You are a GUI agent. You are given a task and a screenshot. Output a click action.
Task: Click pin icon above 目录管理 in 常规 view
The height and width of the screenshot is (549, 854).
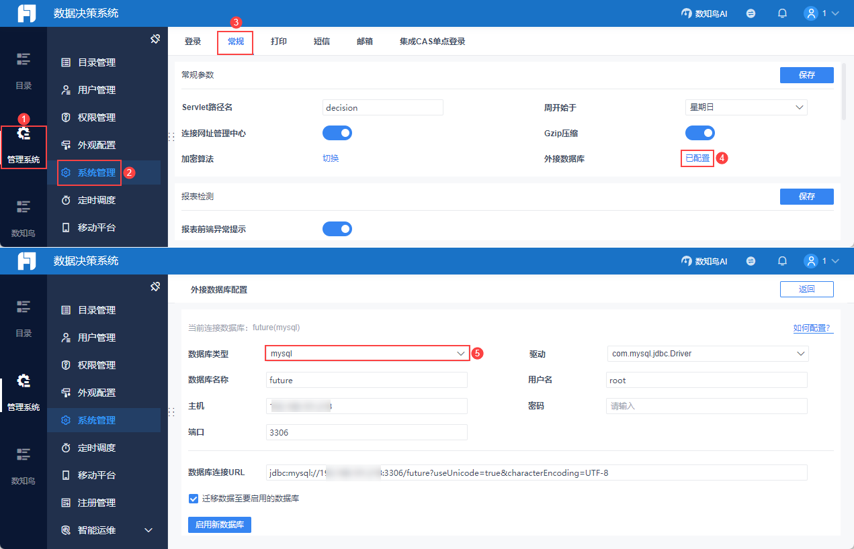click(x=155, y=39)
